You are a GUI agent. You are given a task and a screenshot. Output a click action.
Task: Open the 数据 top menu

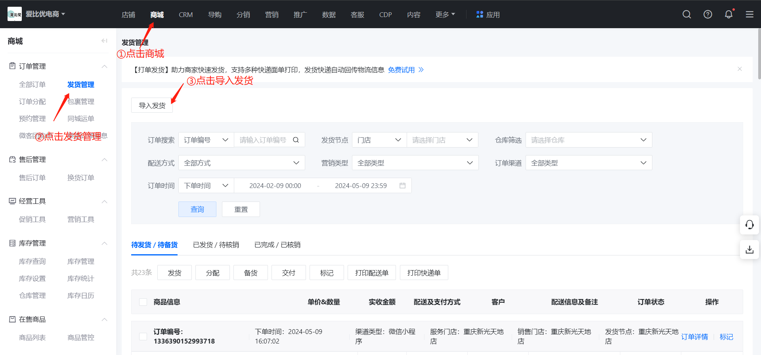(x=329, y=14)
